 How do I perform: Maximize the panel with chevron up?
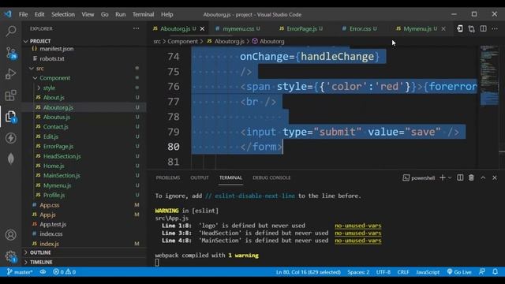click(483, 177)
